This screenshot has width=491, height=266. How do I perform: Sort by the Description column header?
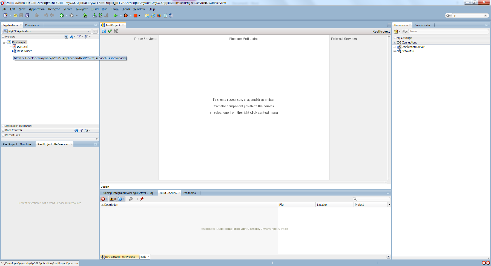coord(189,205)
